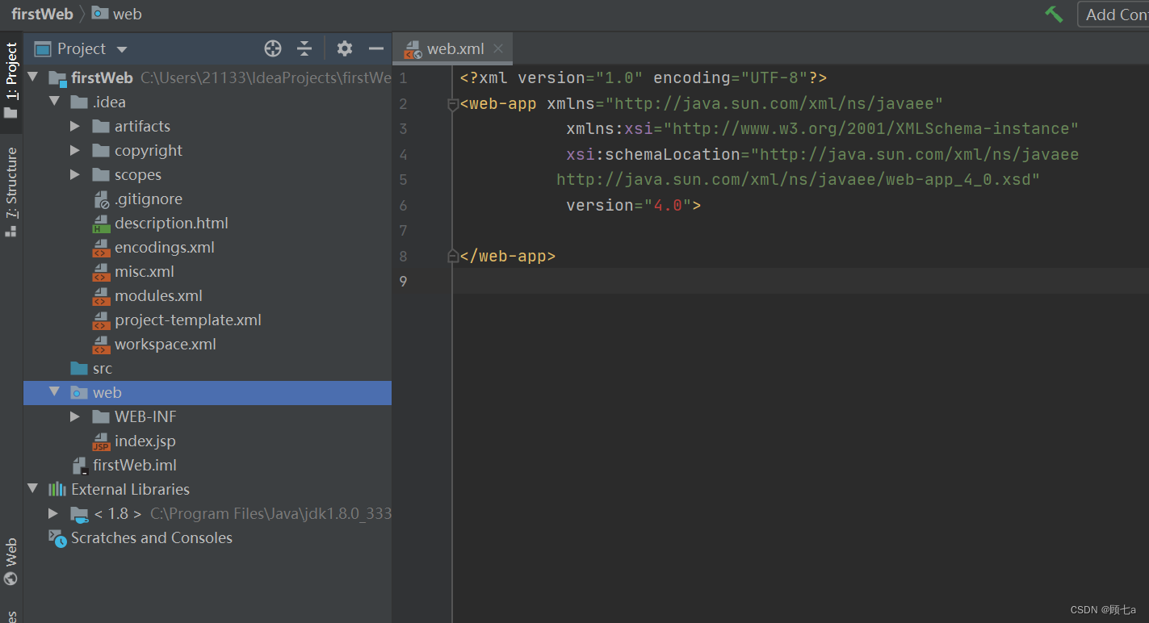Select the project-template.xml file icon
Screen dimensions: 1149x623
coord(101,320)
